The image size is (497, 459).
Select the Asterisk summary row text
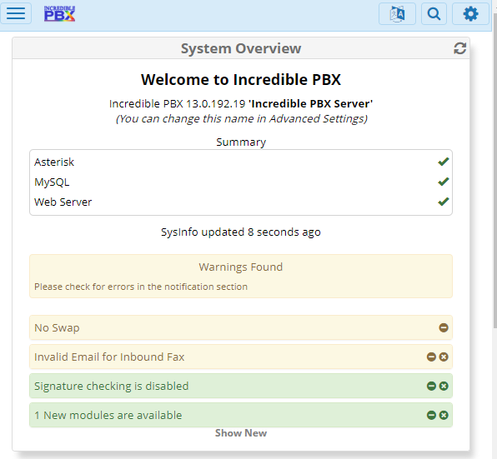pos(54,162)
